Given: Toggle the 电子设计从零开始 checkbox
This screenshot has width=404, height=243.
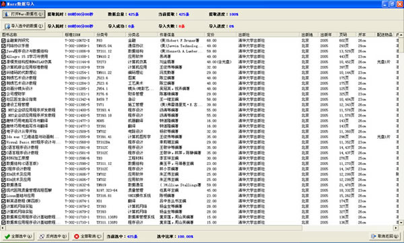Looking at the screenshot, I should coord(3,131).
